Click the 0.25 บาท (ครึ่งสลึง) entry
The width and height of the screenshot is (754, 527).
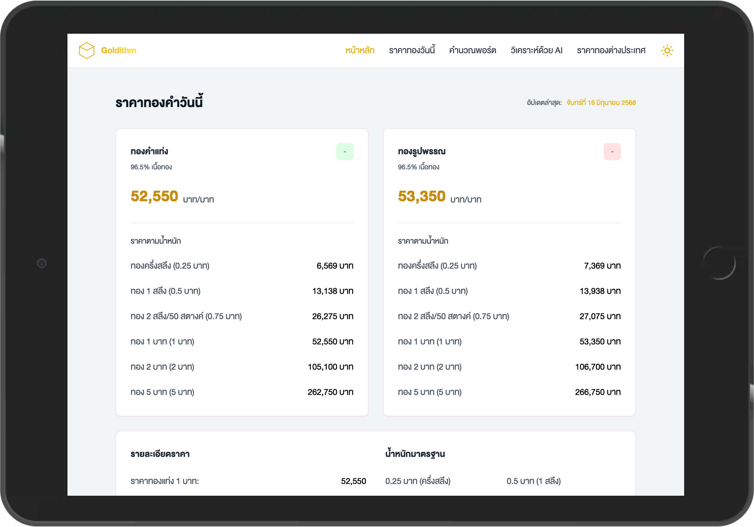pyautogui.click(x=417, y=481)
